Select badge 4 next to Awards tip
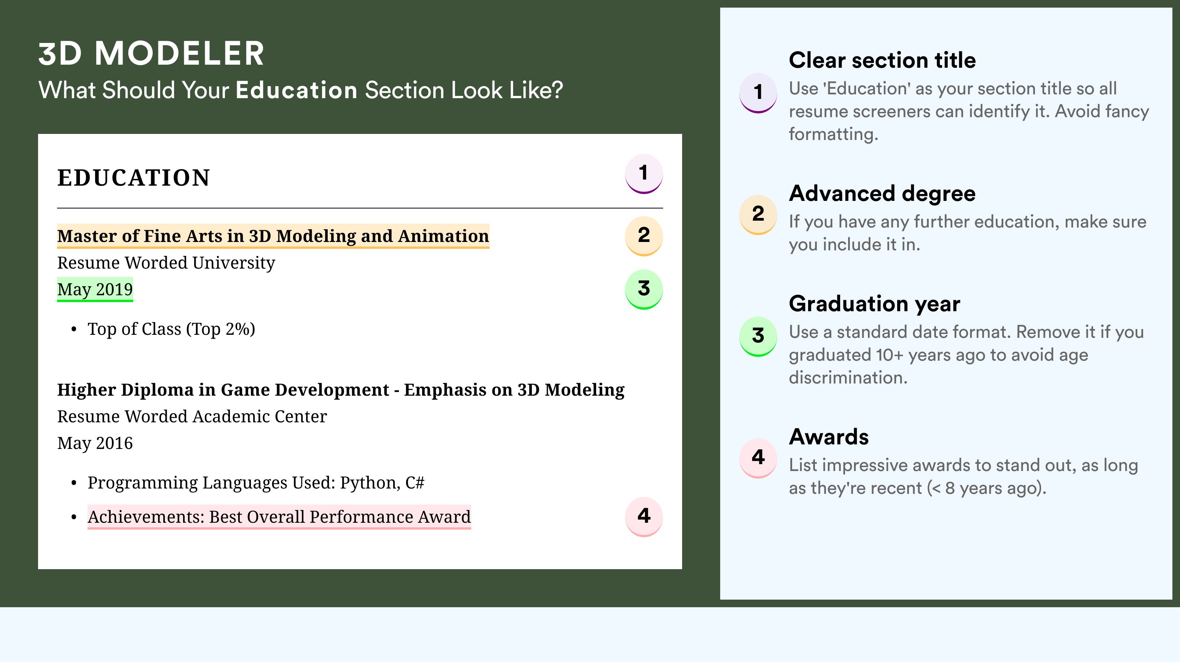This screenshot has width=1180, height=662. [758, 458]
